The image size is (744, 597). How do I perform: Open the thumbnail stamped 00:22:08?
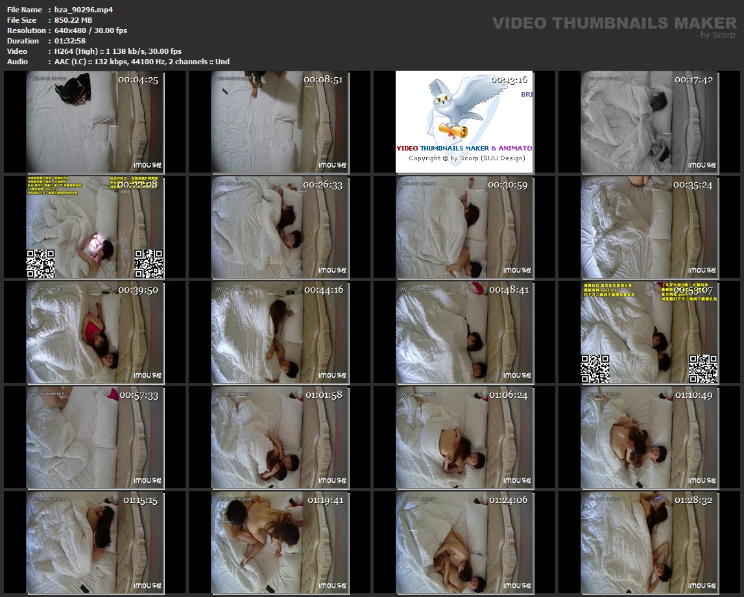95,227
